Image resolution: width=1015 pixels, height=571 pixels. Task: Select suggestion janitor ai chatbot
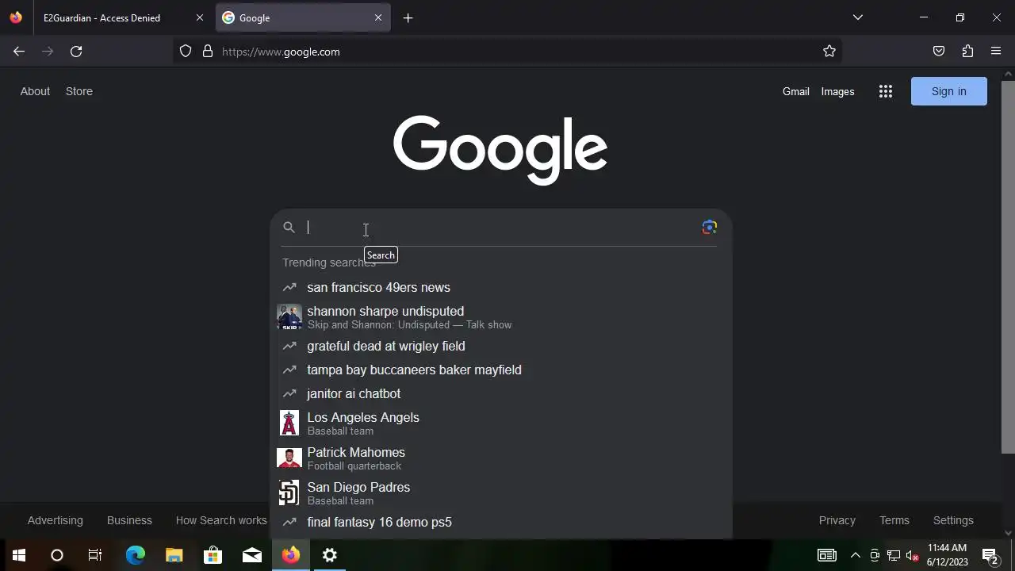[x=500, y=393]
